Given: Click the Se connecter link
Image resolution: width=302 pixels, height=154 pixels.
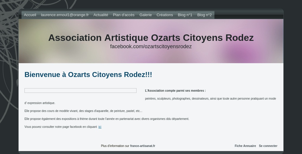Looking at the screenshot, I should (268, 146).
